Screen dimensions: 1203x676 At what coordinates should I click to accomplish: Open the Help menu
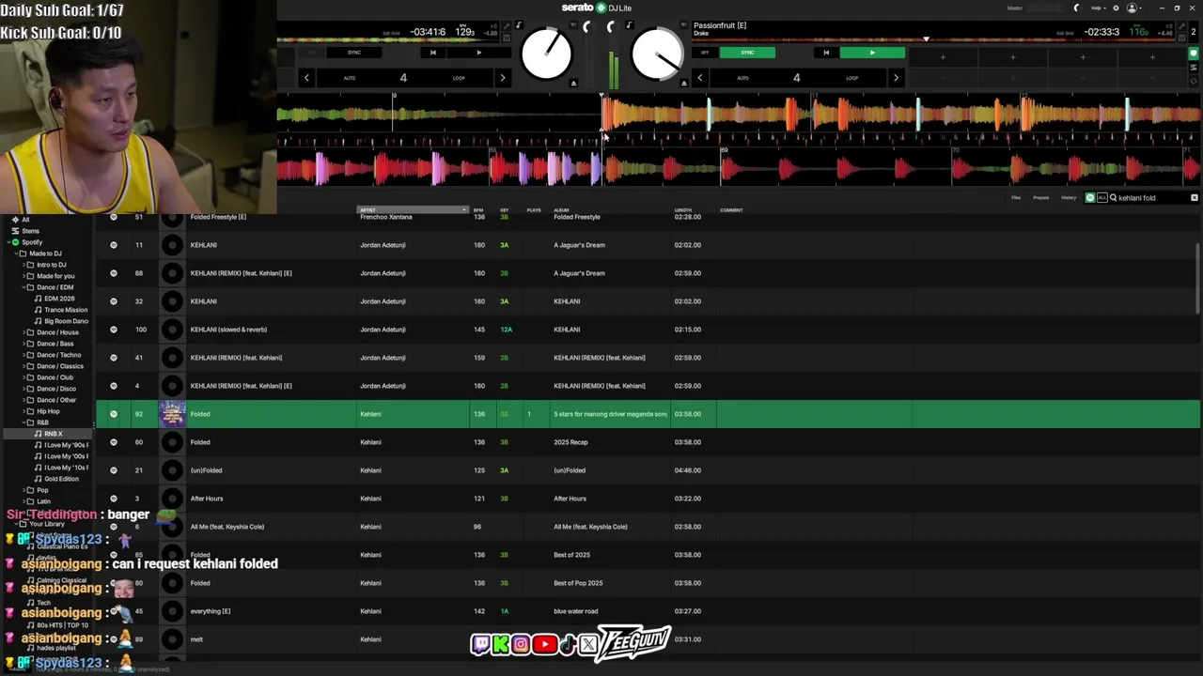pyautogui.click(x=1097, y=8)
